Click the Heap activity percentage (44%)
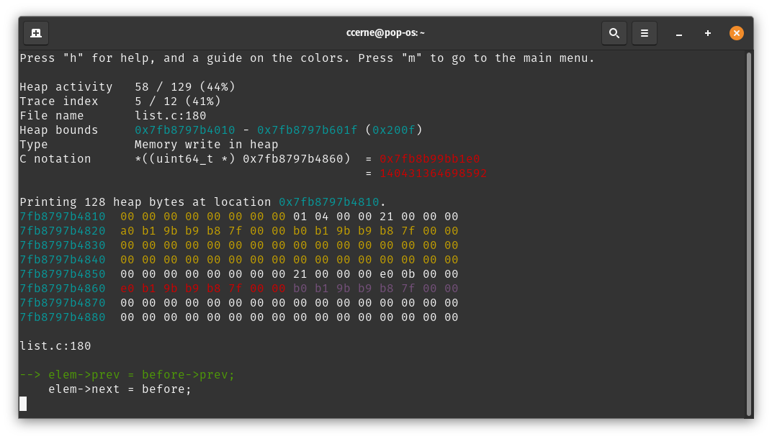This screenshot has height=439, width=772. (x=217, y=87)
